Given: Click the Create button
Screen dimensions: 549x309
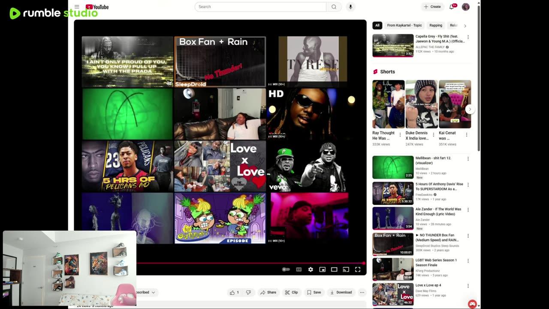Looking at the screenshot, I should (x=432, y=7).
